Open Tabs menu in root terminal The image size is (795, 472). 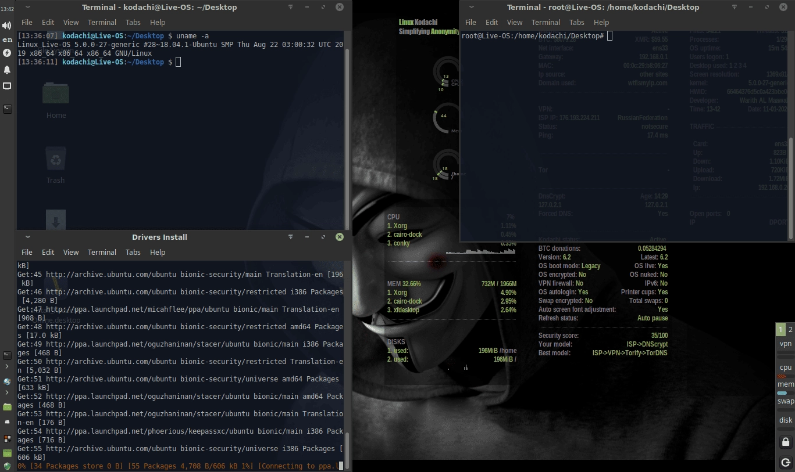coord(577,22)
